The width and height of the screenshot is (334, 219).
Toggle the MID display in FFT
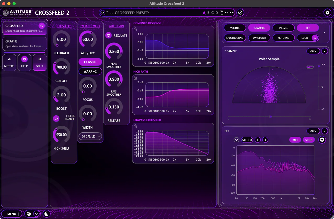295,140
